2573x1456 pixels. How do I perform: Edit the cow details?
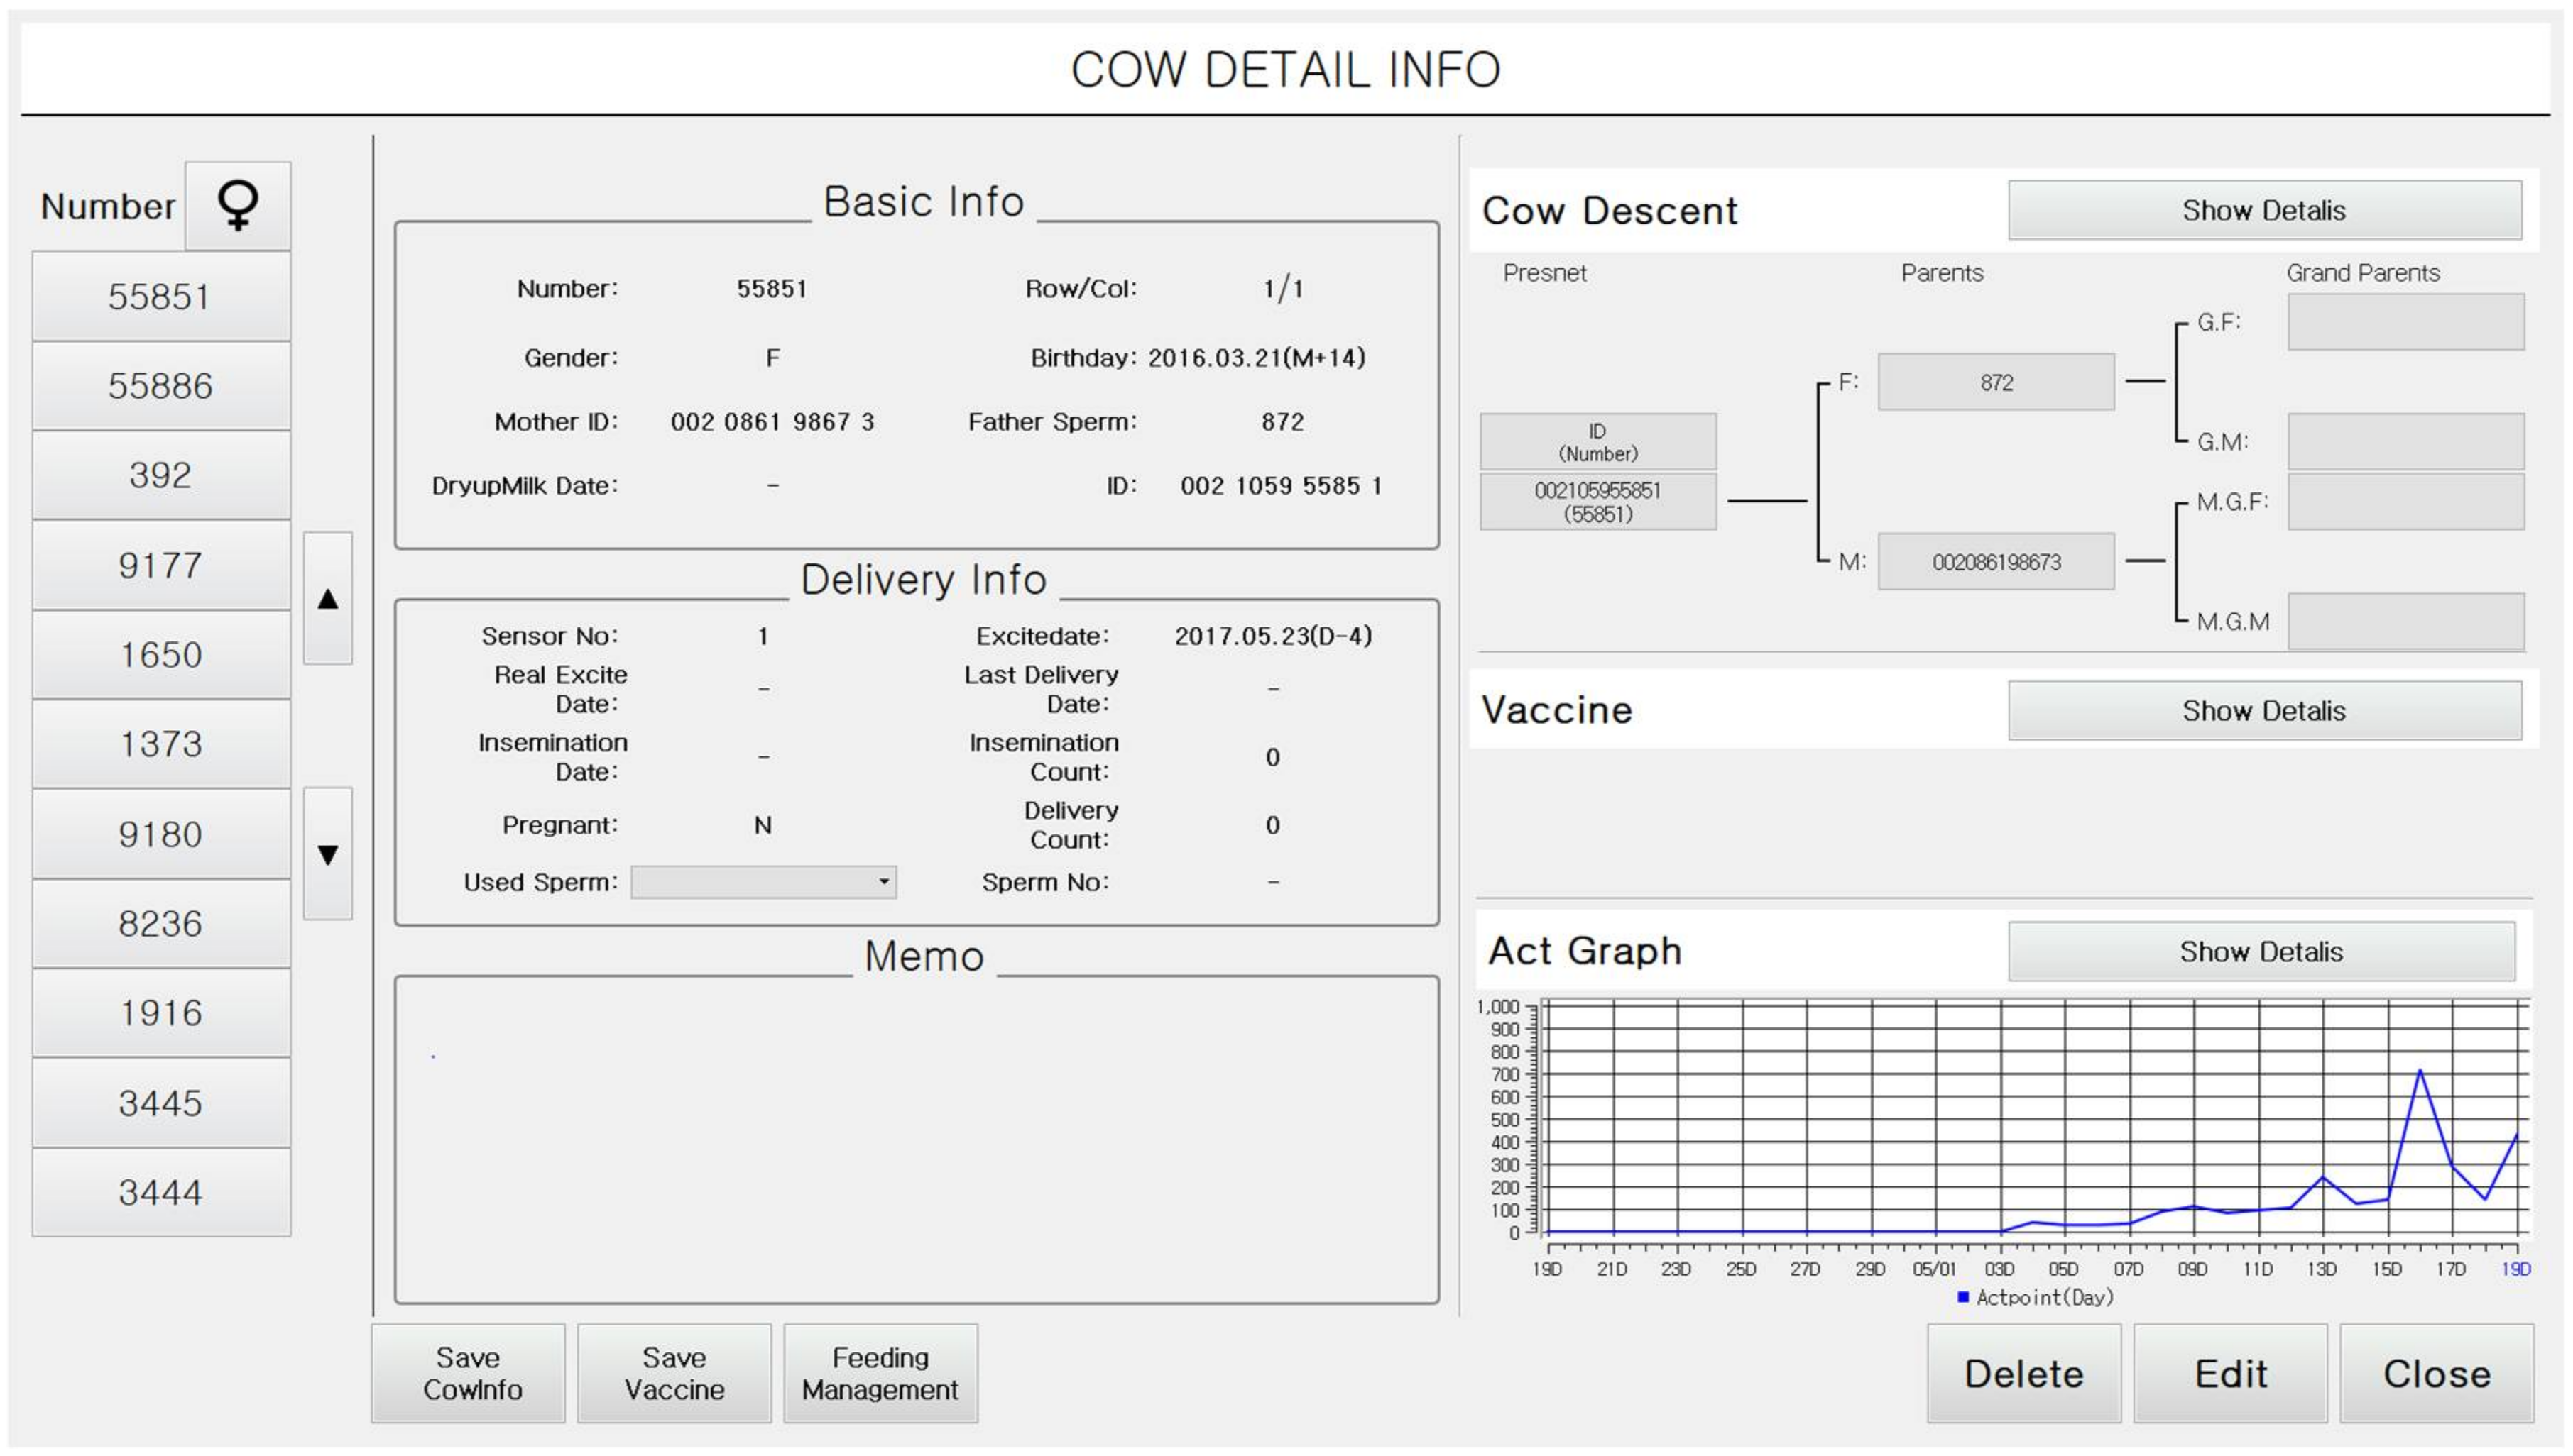2231,1373
